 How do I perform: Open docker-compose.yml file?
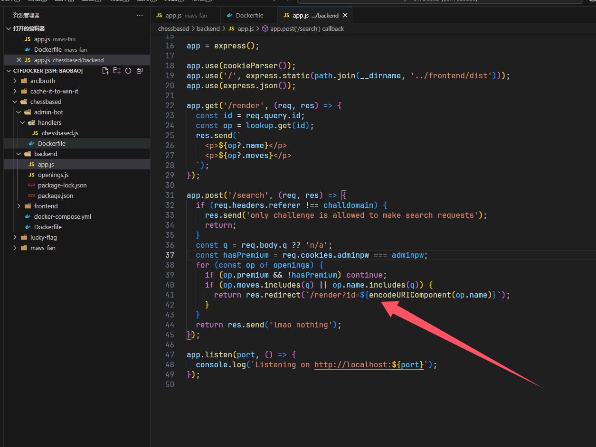point(62,216)
